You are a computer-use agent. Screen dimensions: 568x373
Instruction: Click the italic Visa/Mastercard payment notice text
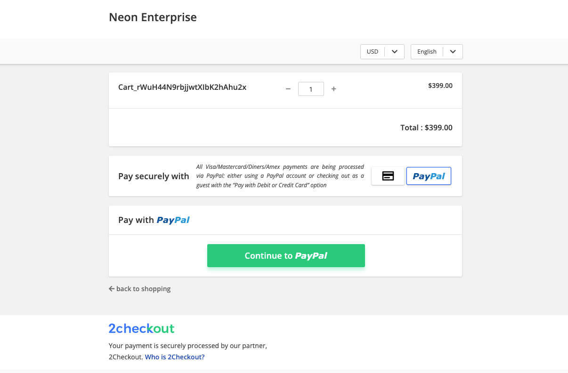pyautogui.click(x=280, y=176)
